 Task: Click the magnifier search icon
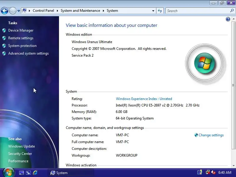click(x=232, y=11)
